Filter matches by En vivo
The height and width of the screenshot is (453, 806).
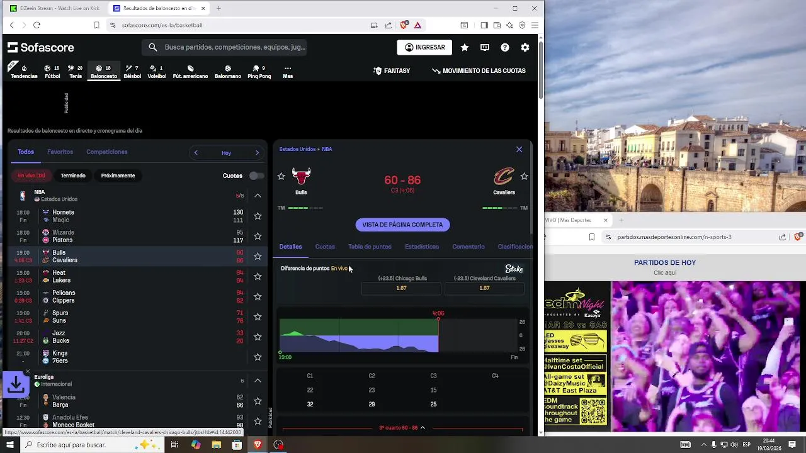point(31,176)
